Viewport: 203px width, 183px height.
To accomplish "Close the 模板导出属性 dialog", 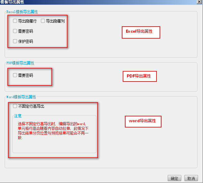I will pos(199,2).
